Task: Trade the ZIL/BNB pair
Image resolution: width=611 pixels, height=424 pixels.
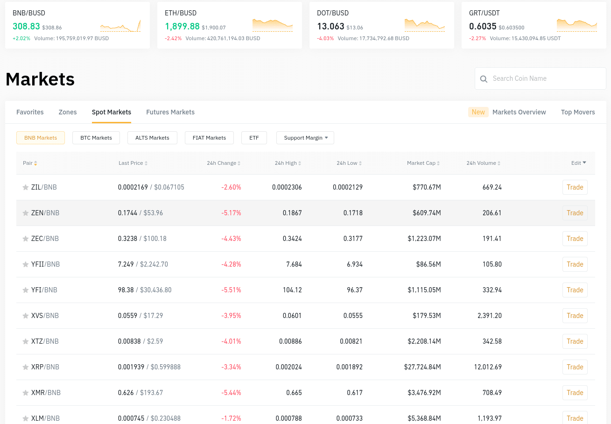Action: click(575, 187)
